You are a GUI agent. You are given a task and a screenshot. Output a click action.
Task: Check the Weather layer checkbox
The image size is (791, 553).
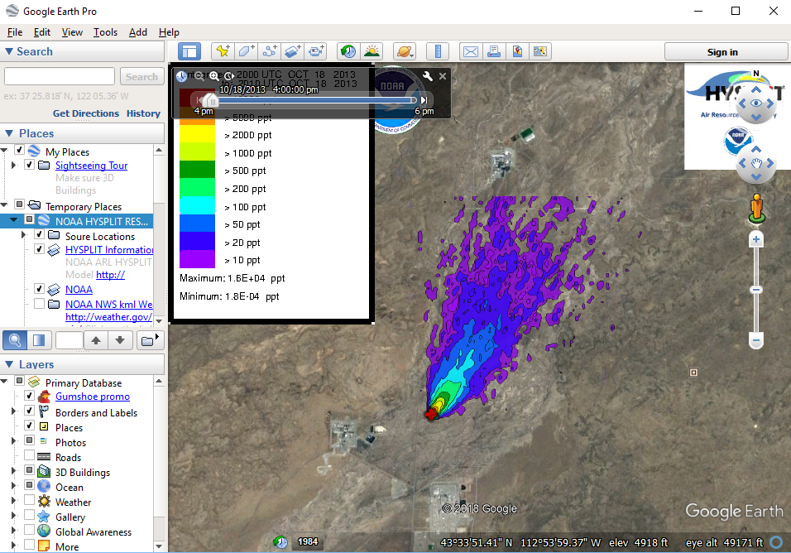click(x=30, y=502)
